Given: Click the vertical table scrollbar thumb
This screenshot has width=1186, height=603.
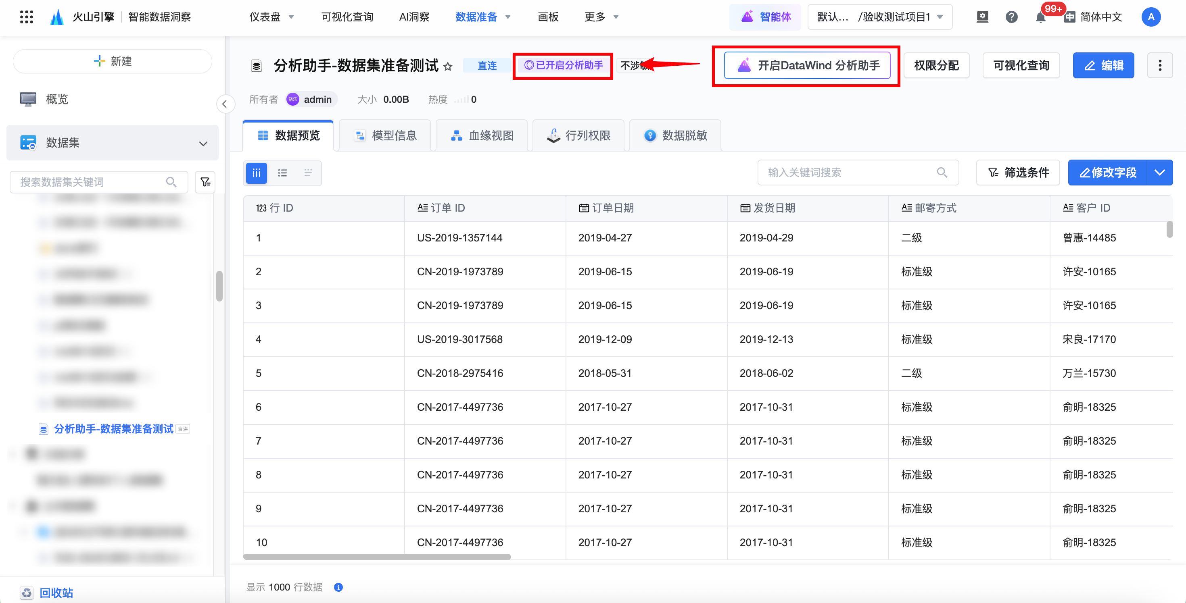Looking at the screenshot, I should tap(1169, 229).
